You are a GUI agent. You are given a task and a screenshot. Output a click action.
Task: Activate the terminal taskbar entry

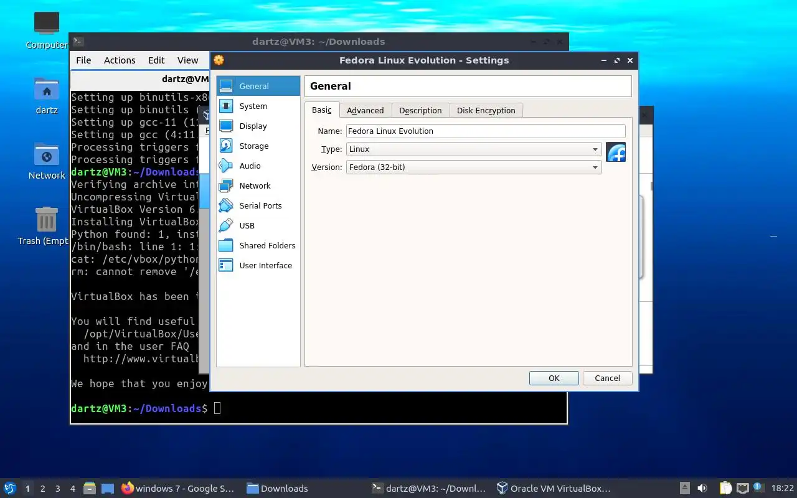(428, 489)
